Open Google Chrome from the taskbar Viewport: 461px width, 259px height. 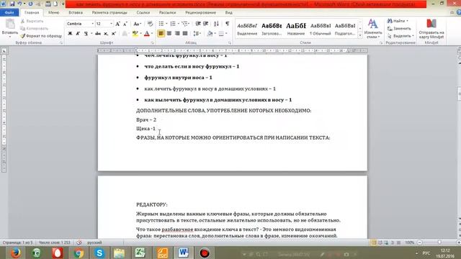[79, 253]
